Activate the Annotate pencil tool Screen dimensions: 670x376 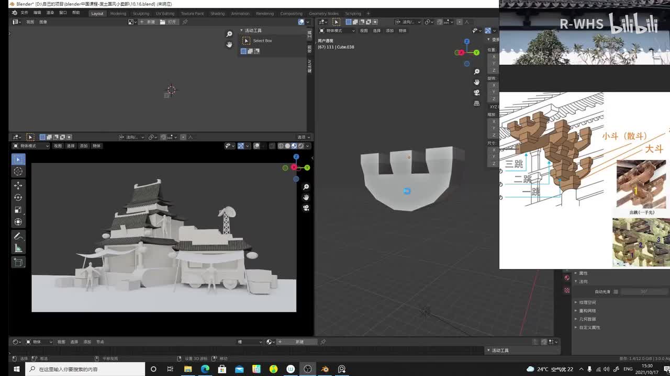point(18,236)
